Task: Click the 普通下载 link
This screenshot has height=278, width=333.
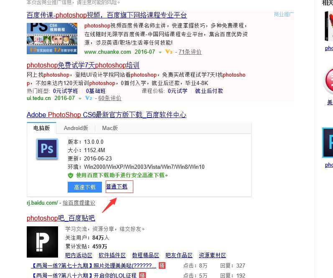Action: click(117, 187)
